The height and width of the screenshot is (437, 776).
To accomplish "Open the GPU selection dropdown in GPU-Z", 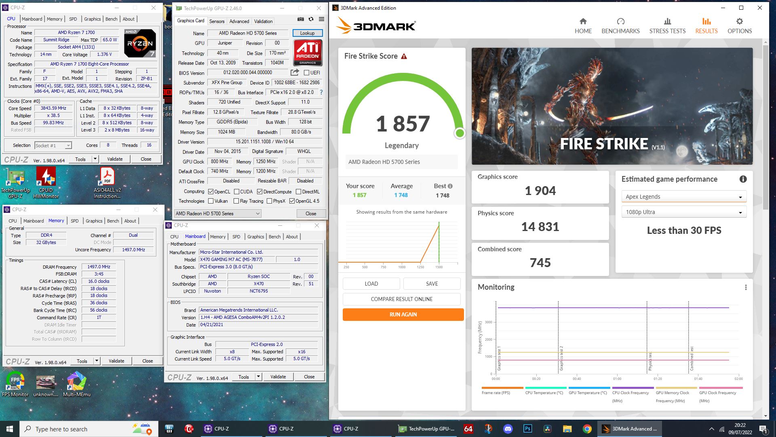I will [217, 213].
